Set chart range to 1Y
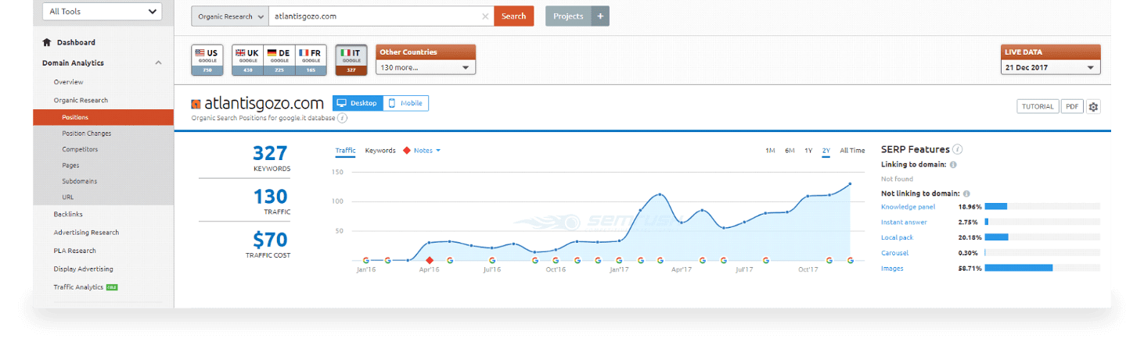The width and height of the screenshot is (1144, 349). click(808, 151)
